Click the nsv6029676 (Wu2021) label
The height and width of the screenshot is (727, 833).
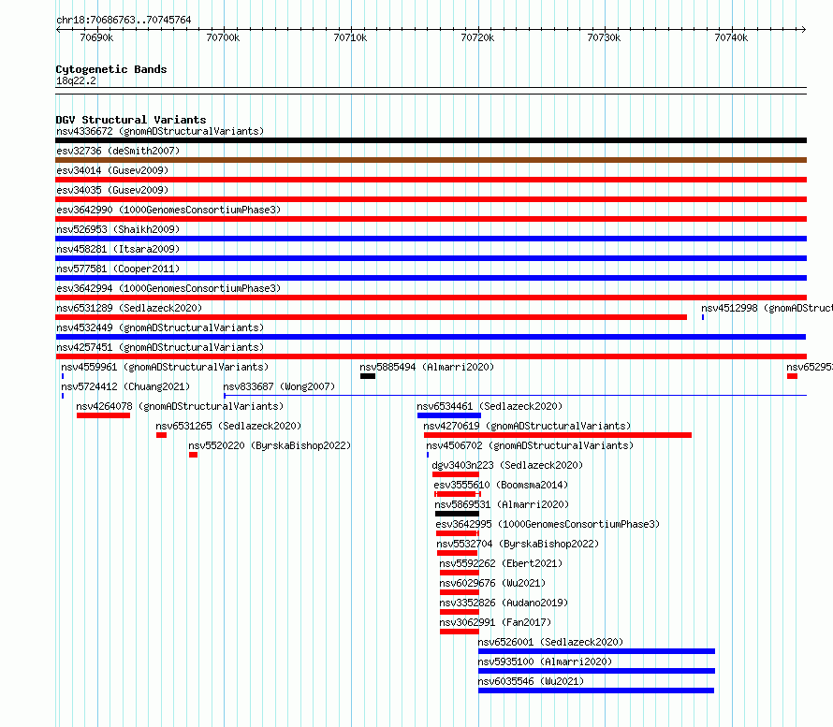[x=492, y=583]
